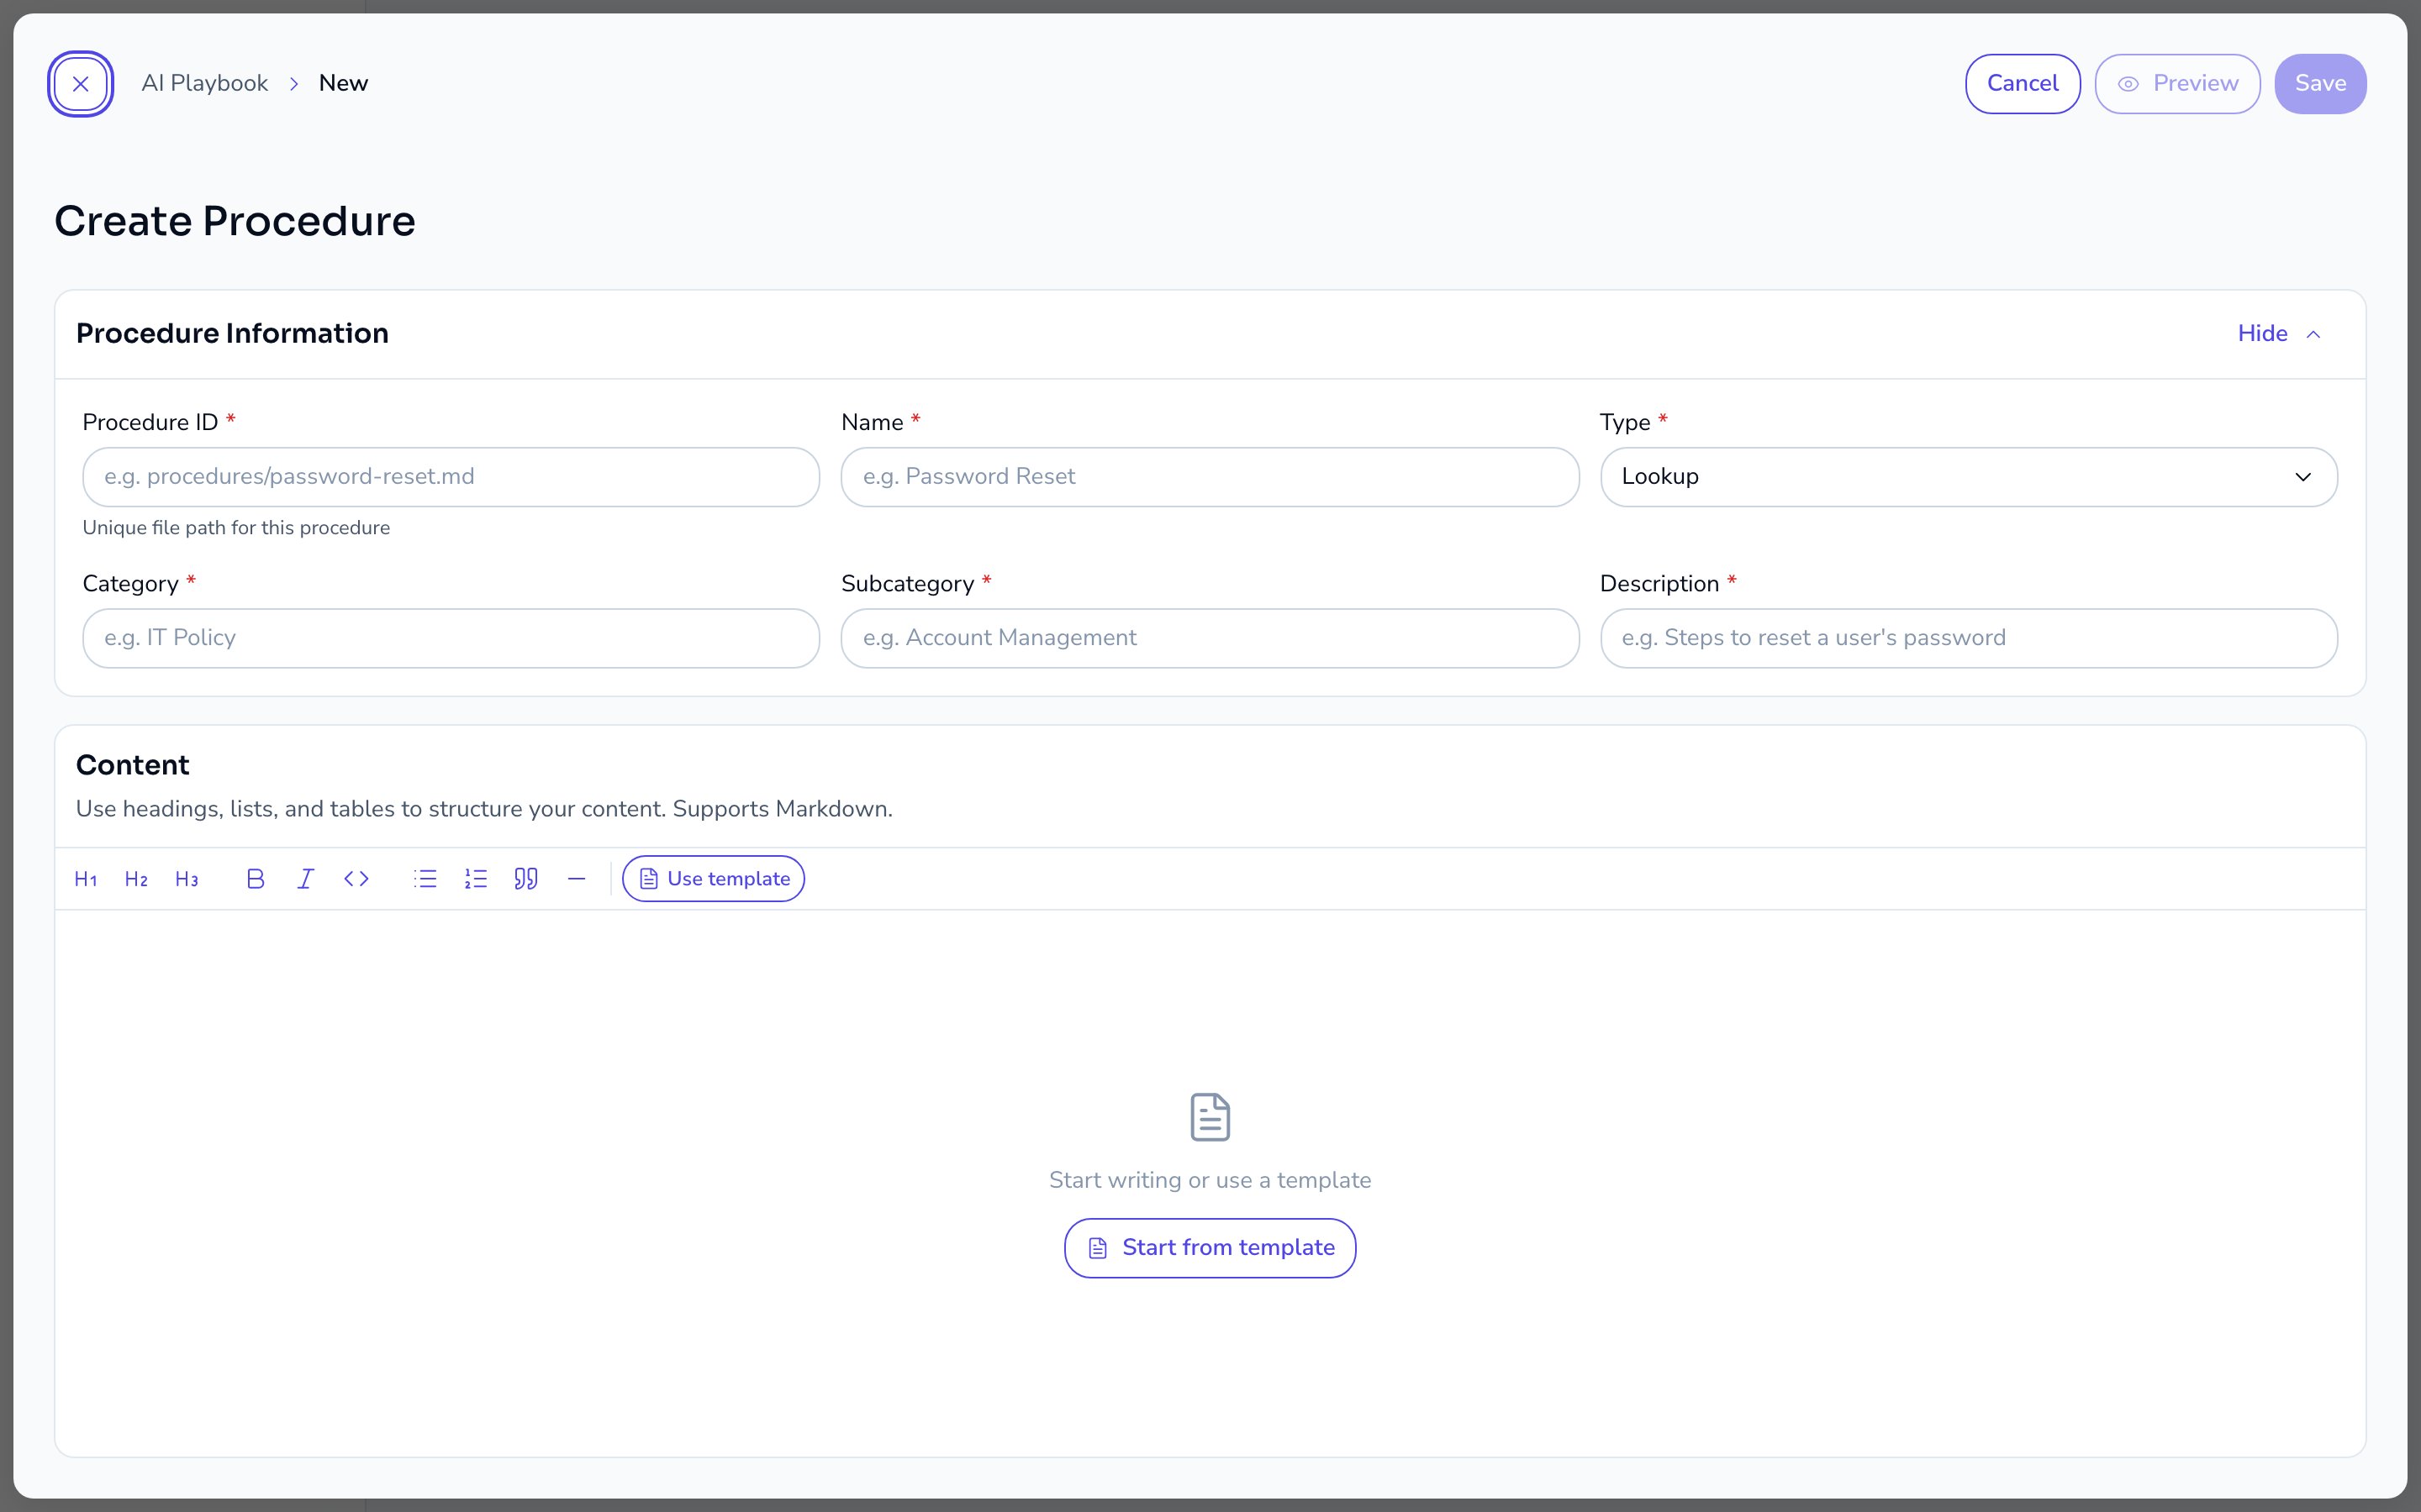Open the Type dropdown showing Lookup
Viewport: 2421px width, 1512px height.
click(1968, 477)
